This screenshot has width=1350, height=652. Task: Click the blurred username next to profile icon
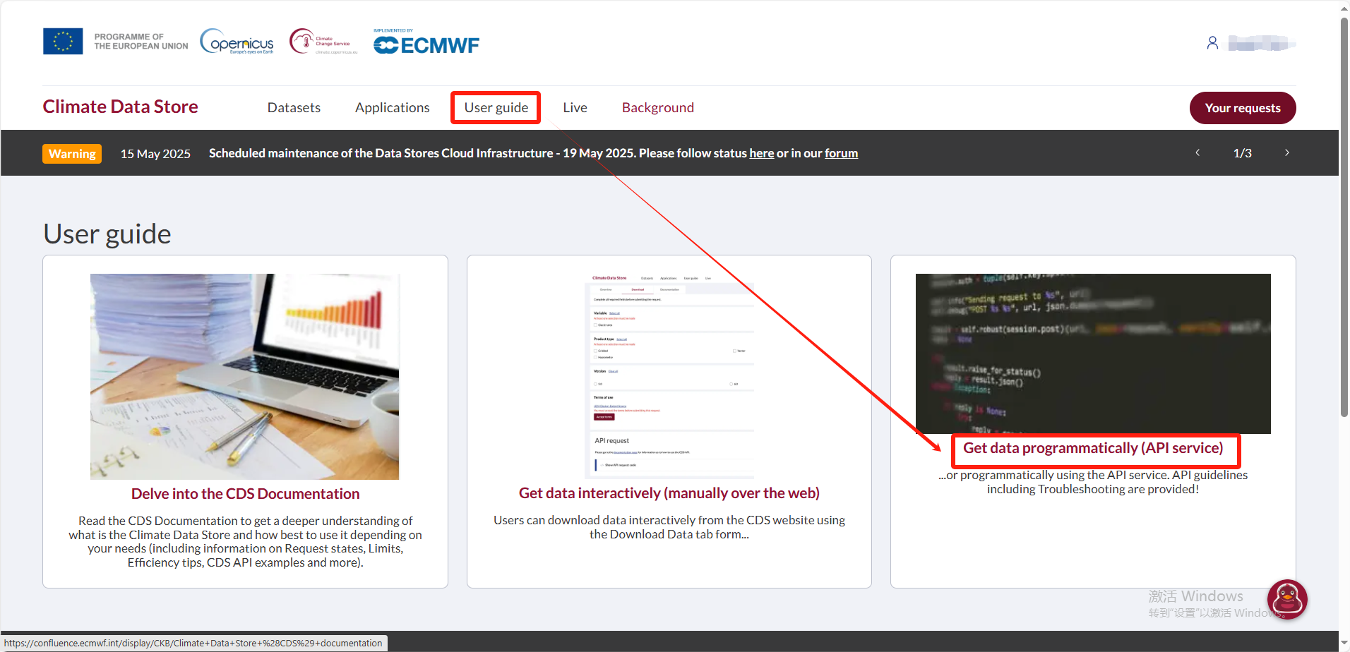tap(1262, 43)
